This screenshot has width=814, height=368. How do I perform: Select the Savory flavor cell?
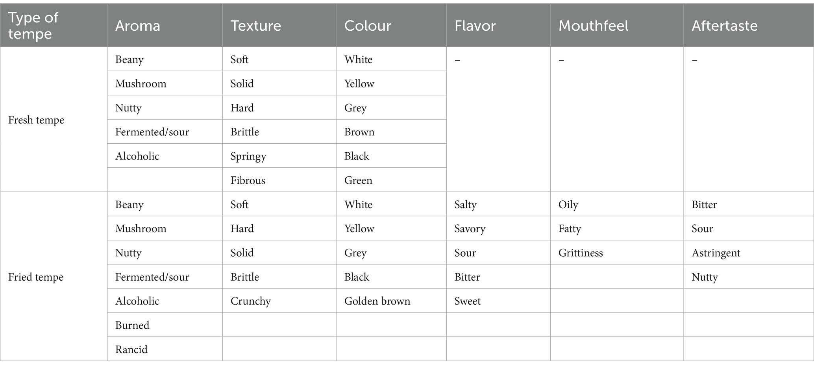point(498,228)
